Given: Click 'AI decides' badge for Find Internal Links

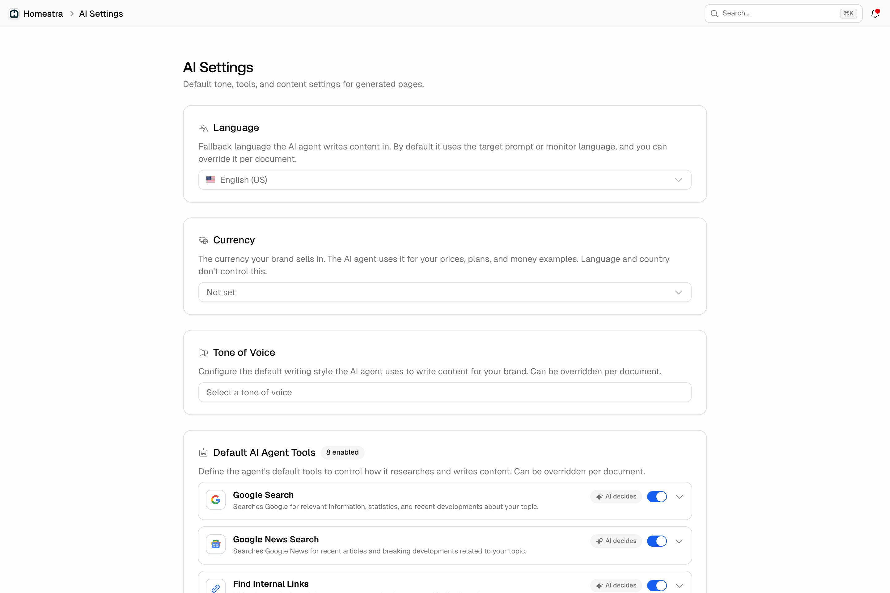Looking at the screenshot, I should click(x=616, y=586).
